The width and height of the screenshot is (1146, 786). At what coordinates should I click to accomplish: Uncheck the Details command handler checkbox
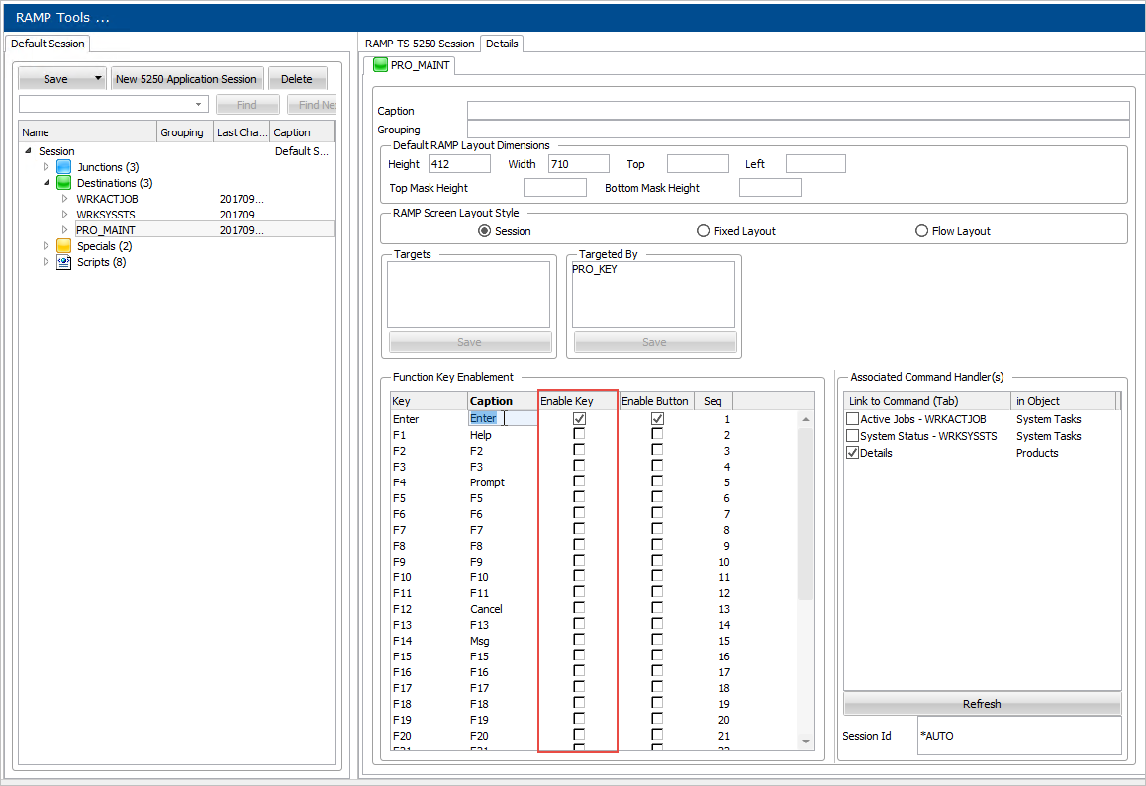click(x=852, y=453)
